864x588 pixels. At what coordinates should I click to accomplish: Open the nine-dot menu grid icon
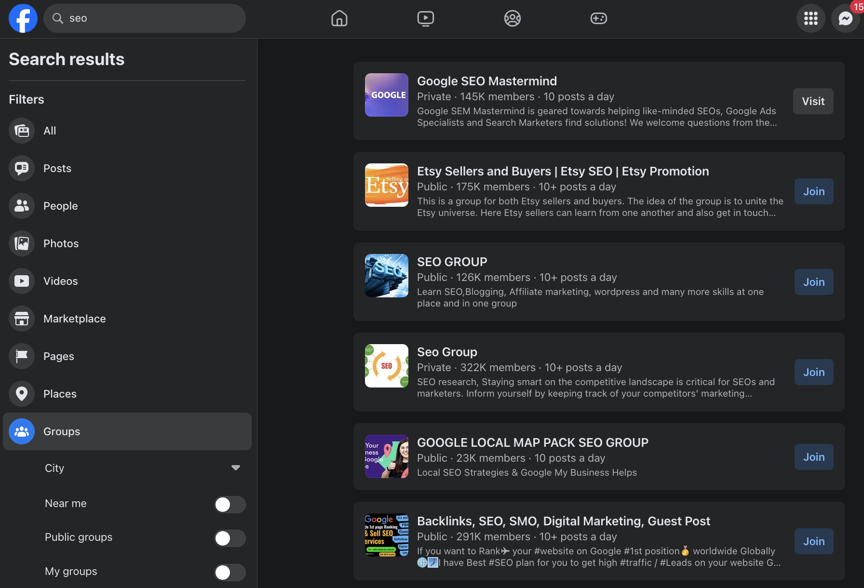pos(811,18)
